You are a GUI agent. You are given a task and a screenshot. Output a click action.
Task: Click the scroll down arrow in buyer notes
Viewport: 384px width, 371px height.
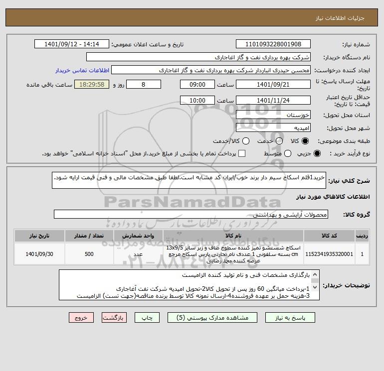[x=315, y=287]
